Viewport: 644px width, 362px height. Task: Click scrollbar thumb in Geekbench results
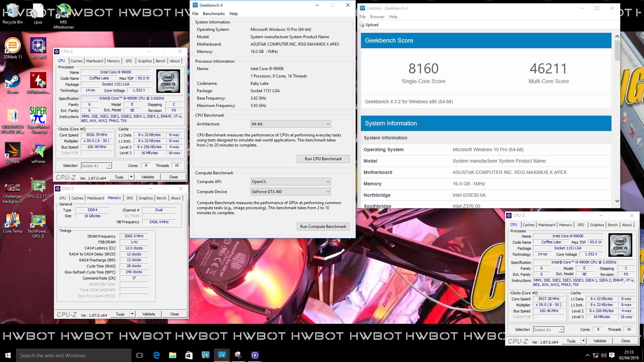pos(617,51)
